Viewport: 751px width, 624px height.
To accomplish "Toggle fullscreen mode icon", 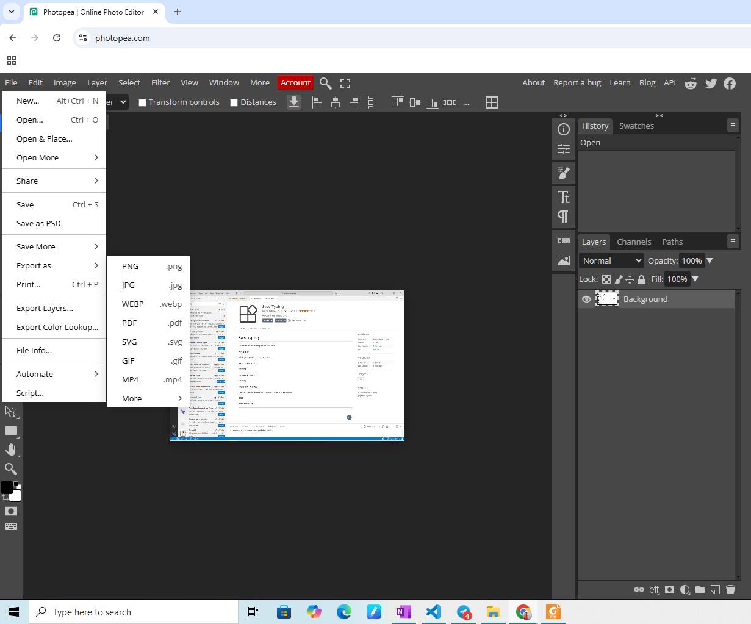I will pyautogui.click(x=345, y=83).
